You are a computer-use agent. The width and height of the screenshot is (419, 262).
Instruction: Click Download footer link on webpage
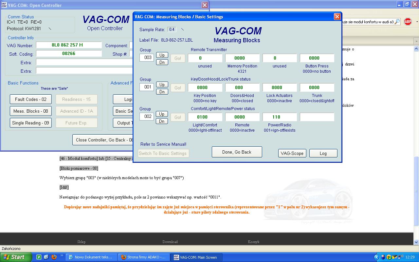pyautogui.click(x=170, y=242)
